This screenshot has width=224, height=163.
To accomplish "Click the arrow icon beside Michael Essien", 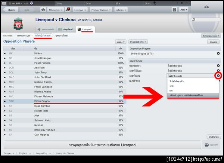I will (x=5, y=82).
